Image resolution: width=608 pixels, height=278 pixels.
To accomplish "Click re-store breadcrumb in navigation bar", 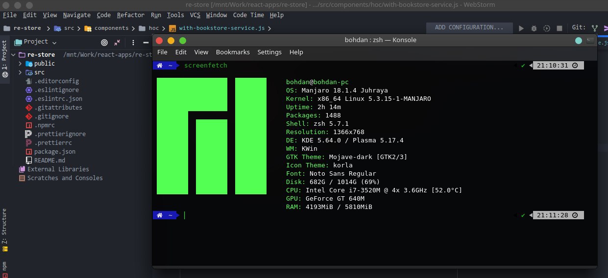I will (x=23, y=28).
